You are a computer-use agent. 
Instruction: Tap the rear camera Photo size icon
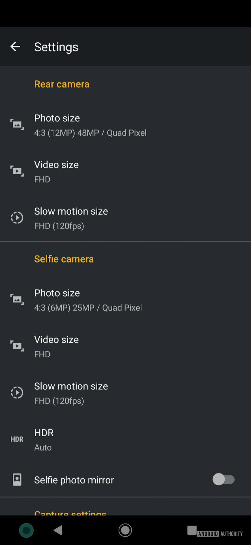17,124
